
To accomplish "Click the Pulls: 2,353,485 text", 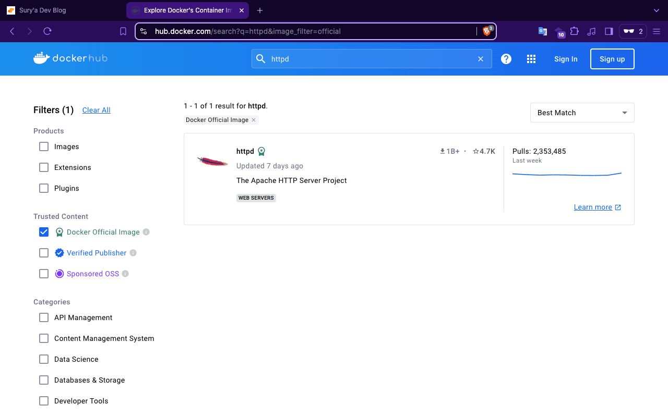I will point(539,151).
